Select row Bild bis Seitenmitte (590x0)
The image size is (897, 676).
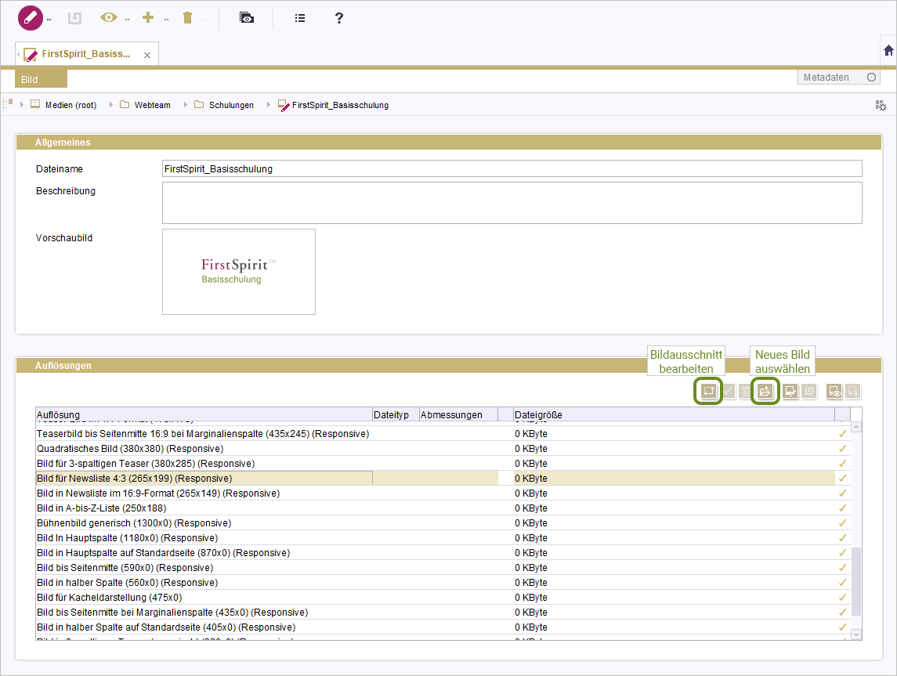point(443,567)
